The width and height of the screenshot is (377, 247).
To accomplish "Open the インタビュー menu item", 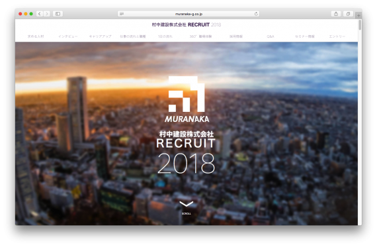I will pyautogui.click(x=68, y=36).
